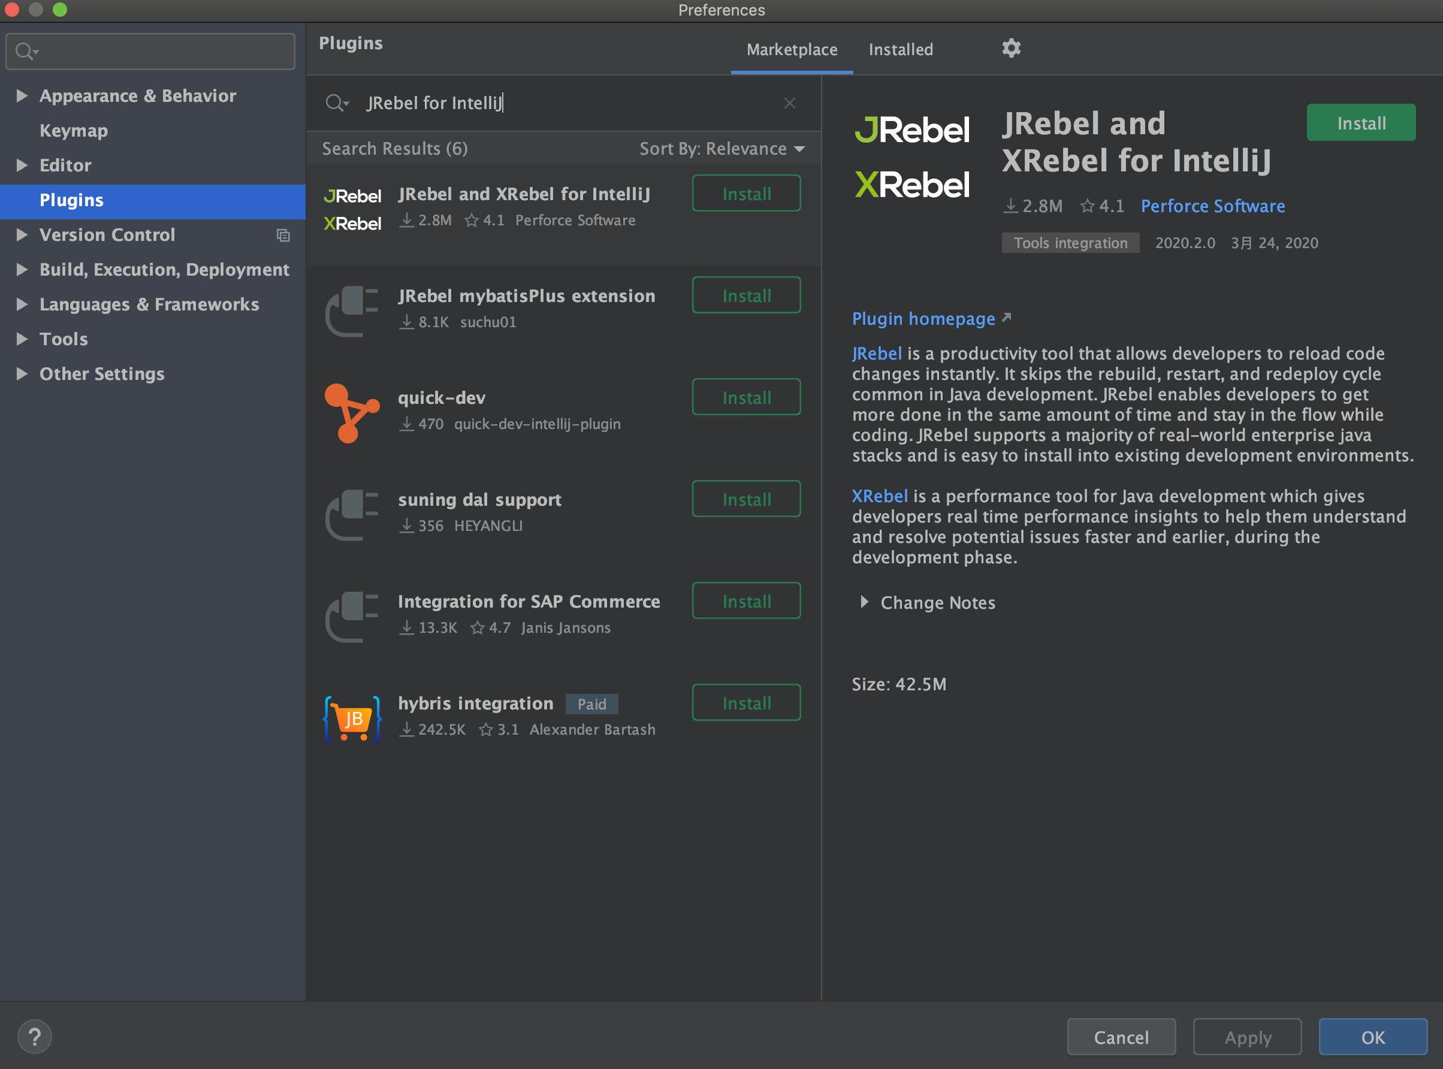Click JRebel link in description
The height and width of the screenshot is (1069, 1443).
877,354
